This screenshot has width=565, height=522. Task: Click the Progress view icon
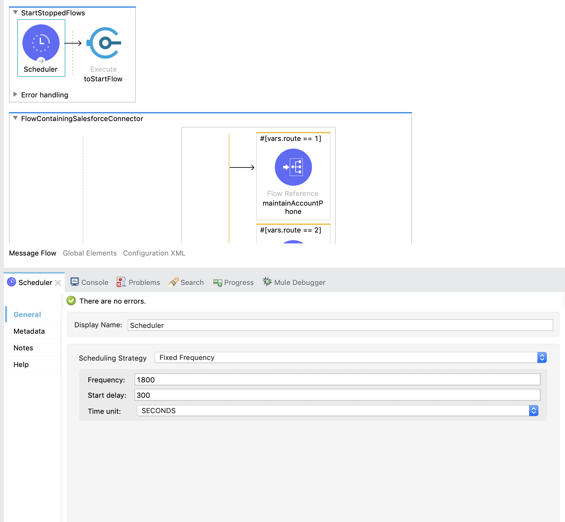[x=218, y=282]
